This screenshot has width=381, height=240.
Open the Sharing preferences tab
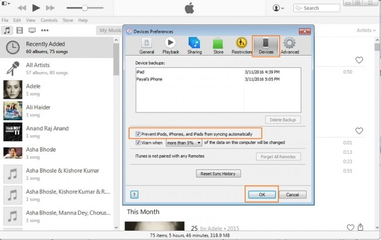pos(195,46)
